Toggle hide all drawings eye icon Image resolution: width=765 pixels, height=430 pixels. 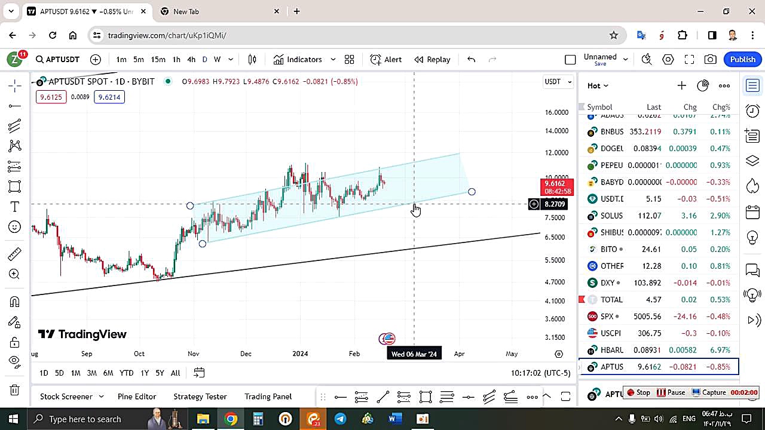pos(15,361)
